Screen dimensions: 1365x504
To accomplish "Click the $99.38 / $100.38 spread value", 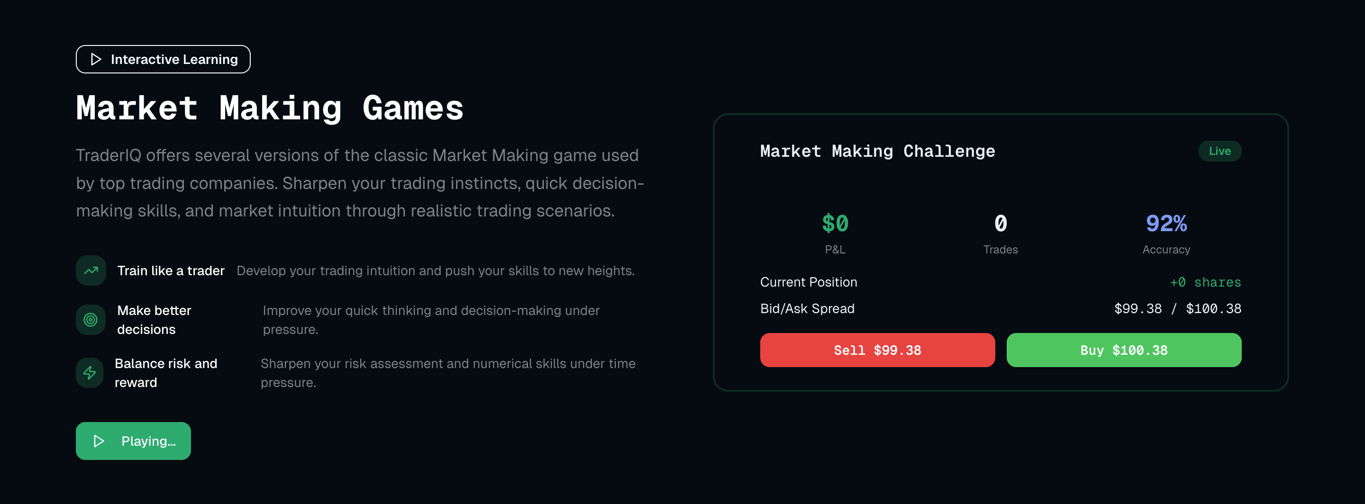I will pyautogui.click(x=1177, y=309).
